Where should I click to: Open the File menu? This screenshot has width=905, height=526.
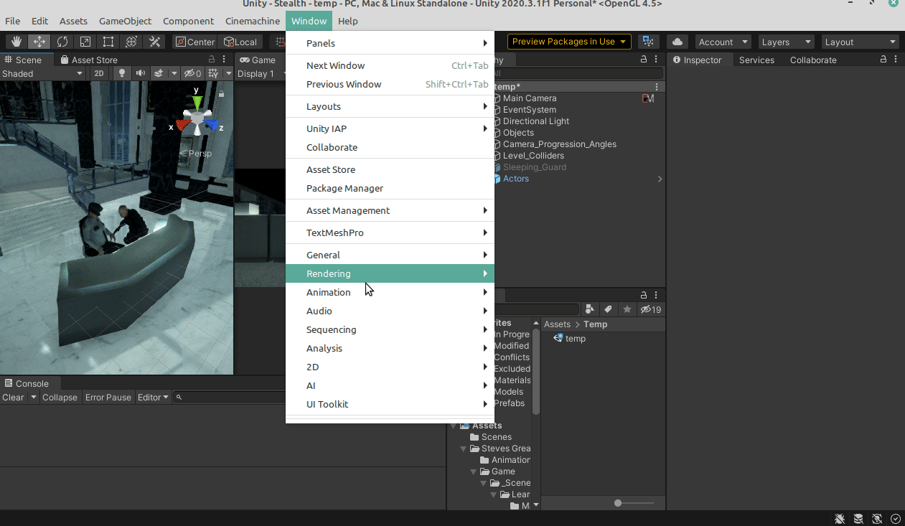click(13, 21)
